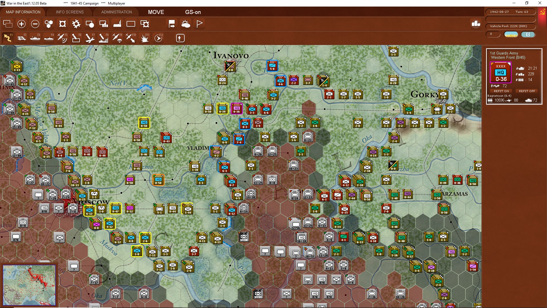Select the F5 air recon icon
The width and height of the screenshot is (547, 308).
click(62, 38)
